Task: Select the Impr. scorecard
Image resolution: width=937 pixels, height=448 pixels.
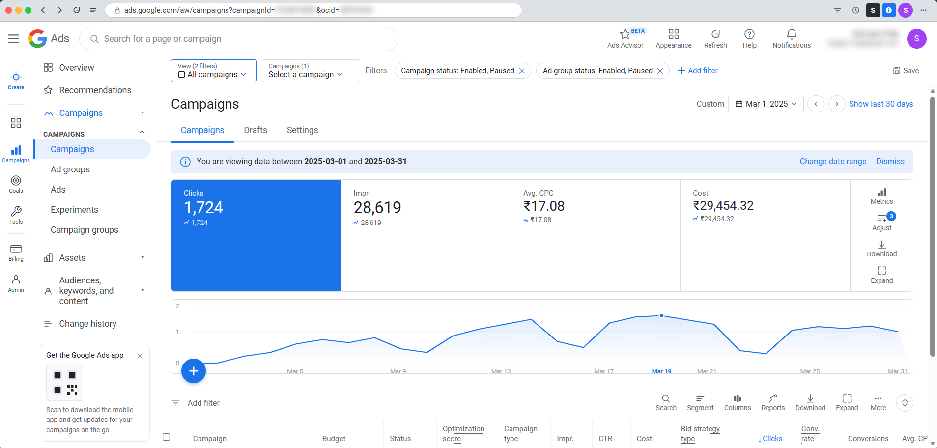Action: click(x=426, y=235)
